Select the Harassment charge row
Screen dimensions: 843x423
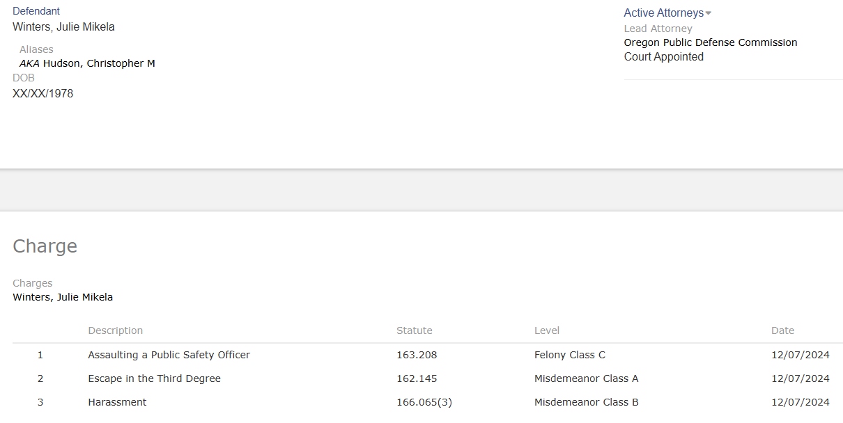click(117, 402)
